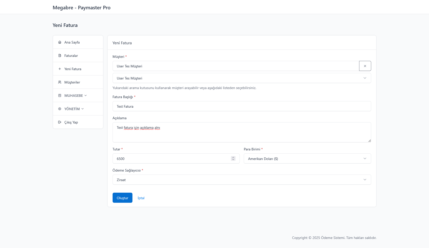429x248 pixels.
Task: Click the home icon beside Ana Sayfa
Action: (60, 42)
